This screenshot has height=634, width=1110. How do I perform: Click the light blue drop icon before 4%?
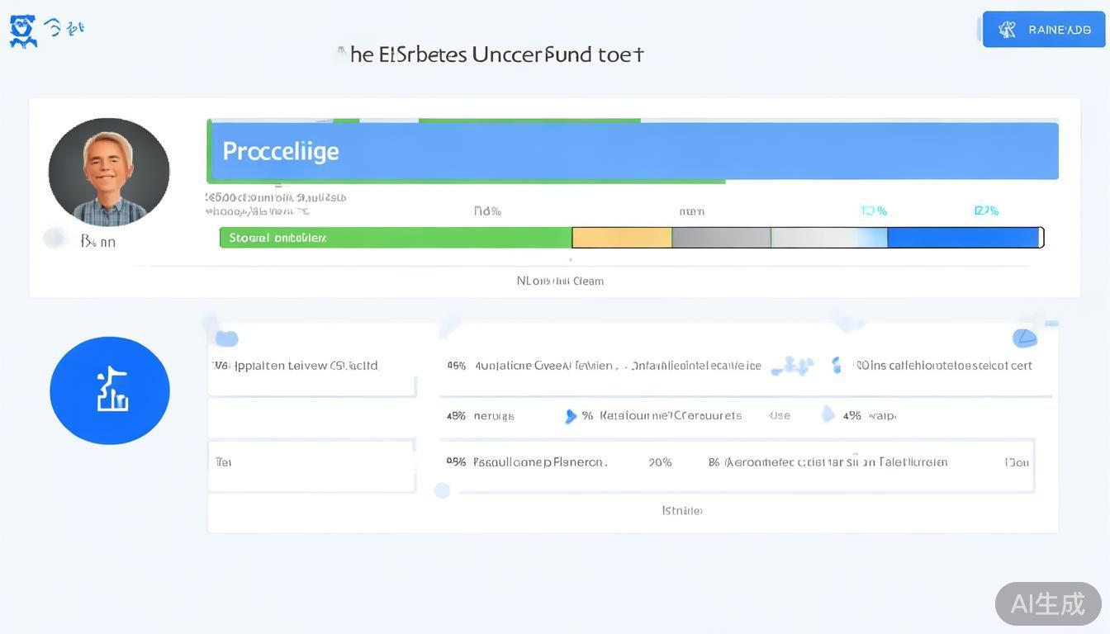[828, 414]
